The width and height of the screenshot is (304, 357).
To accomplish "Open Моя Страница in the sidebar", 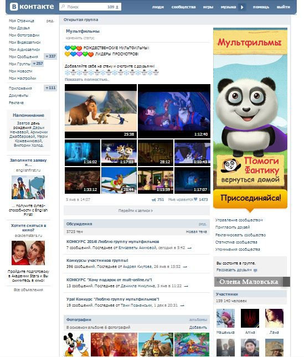I will point(22,20).
